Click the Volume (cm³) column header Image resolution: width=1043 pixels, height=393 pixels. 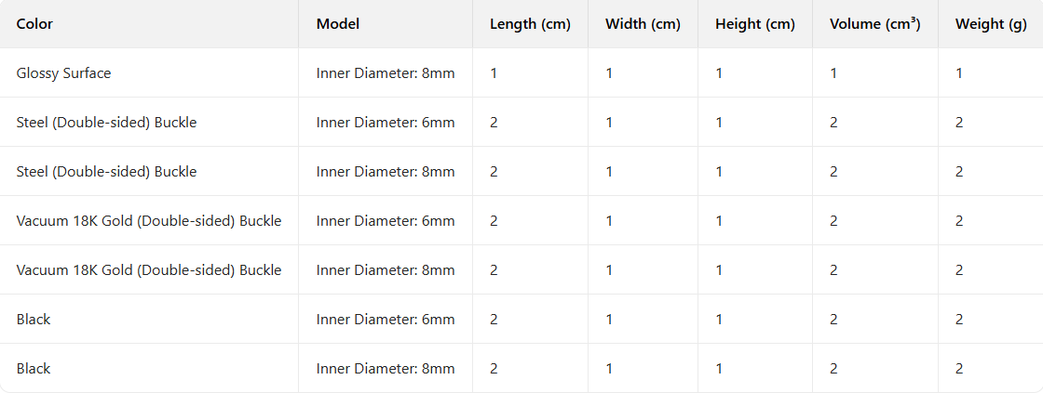pos(875,24)
